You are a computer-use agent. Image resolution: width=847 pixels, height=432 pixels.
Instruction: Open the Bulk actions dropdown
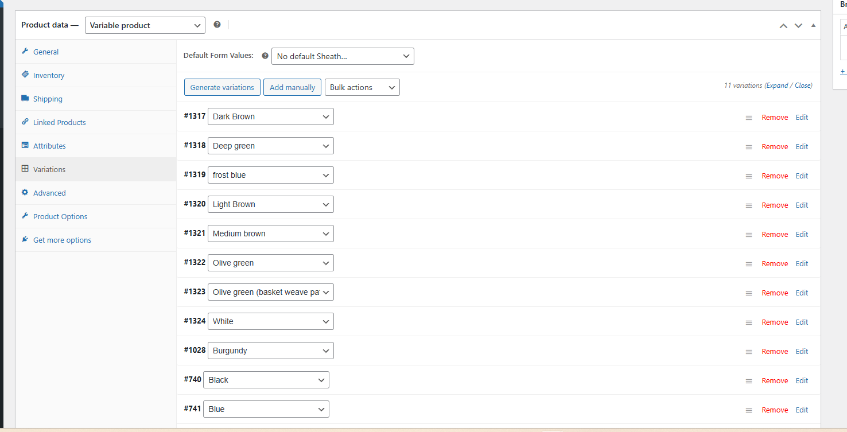tap(362, 87)
